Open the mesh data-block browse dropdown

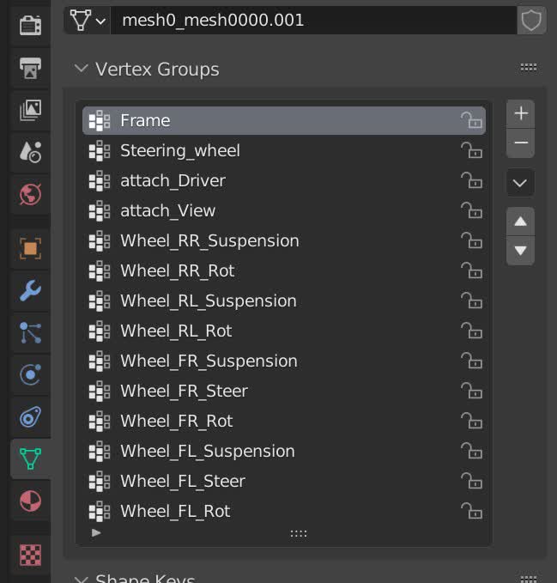[88, 20]
